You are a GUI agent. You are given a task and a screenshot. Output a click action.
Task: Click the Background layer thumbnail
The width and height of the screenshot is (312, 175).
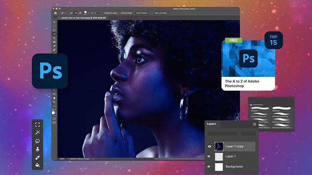(x=219, y=167)
